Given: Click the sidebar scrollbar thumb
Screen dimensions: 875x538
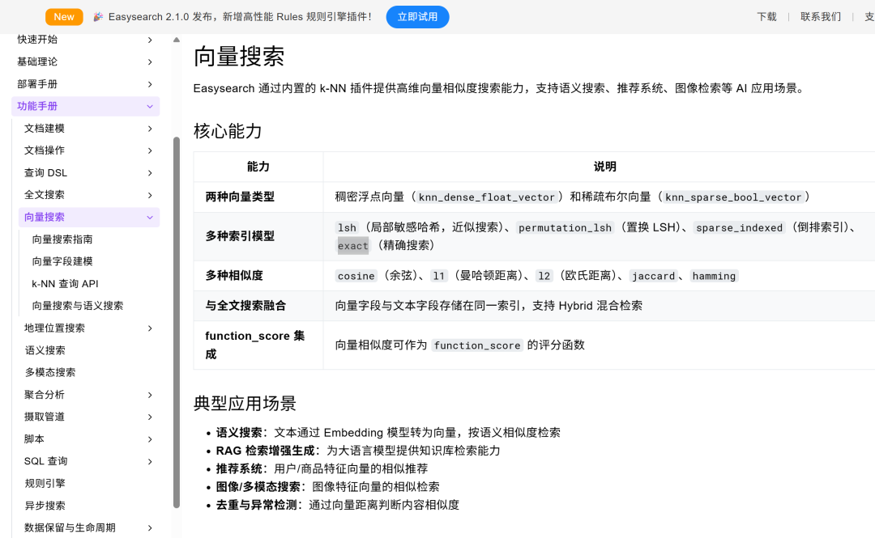Looking at the screenshot, I should click(177, 322).
